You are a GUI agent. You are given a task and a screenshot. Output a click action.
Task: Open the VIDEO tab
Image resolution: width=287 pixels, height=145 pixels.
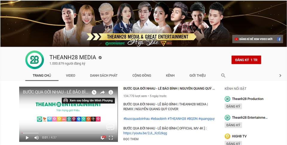71,76
